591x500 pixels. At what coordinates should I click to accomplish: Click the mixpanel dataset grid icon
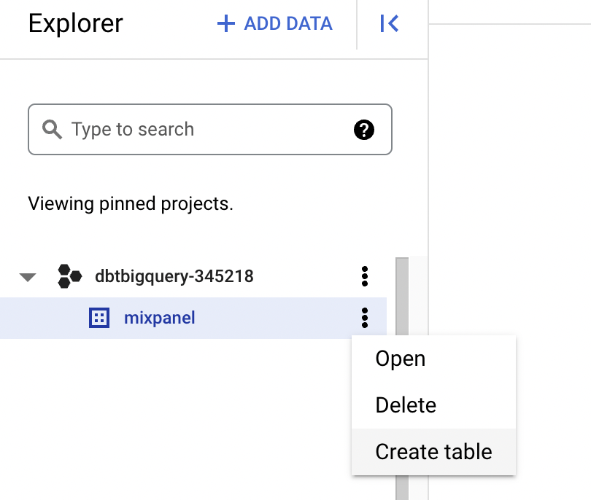(x=99, y=318)
